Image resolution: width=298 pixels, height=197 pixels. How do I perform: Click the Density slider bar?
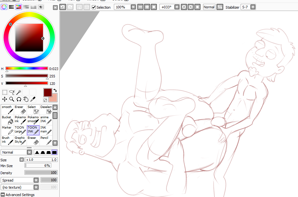click(x=41, y=173)
